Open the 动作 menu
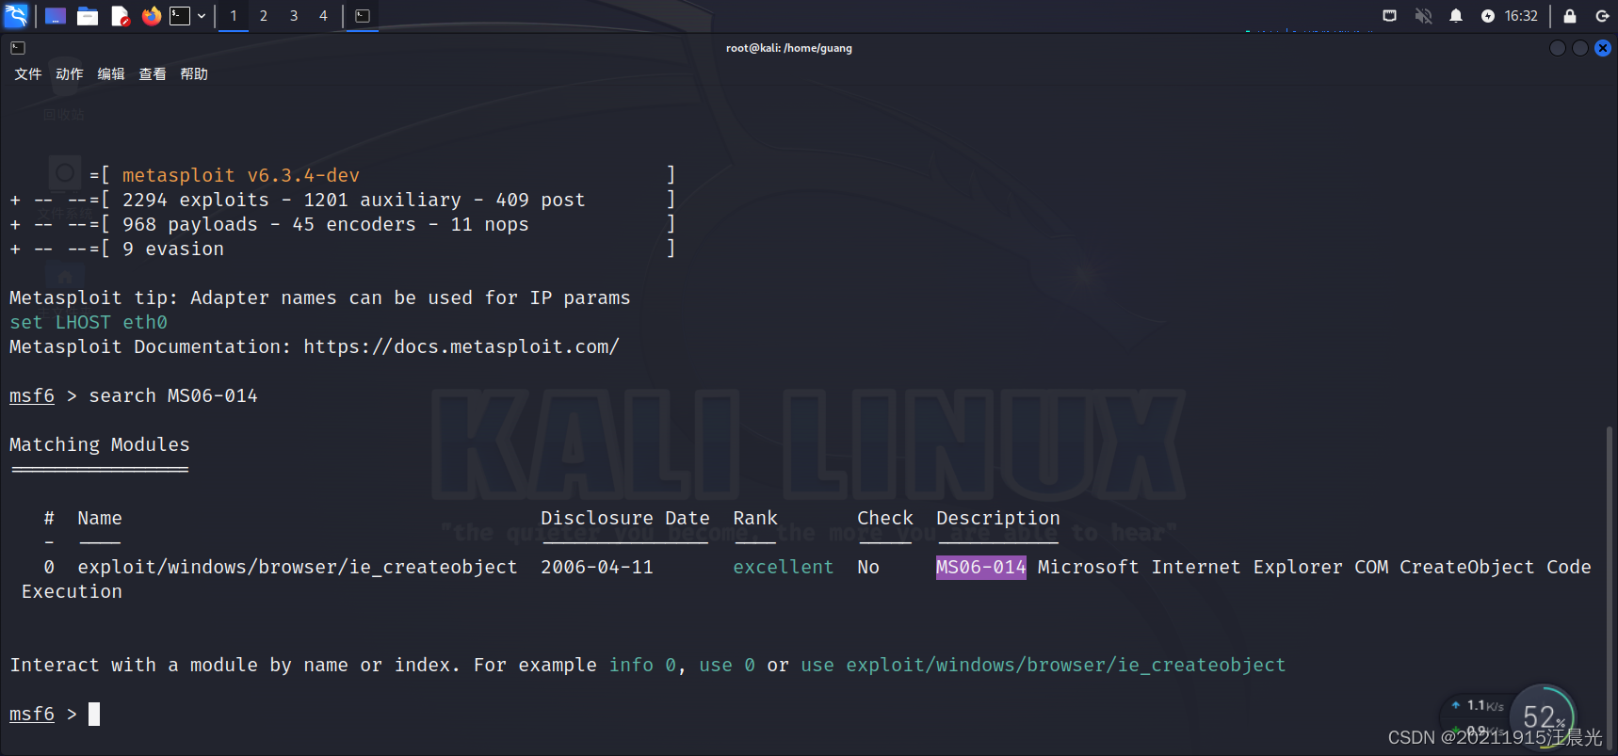Screen dimensions: 1618x756 click(x=70, y=73)
